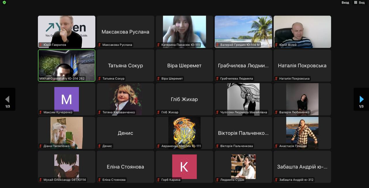Click the grid icon beside Вид
This screenshot has width=369, height=188.
click(x=355, y=3)
